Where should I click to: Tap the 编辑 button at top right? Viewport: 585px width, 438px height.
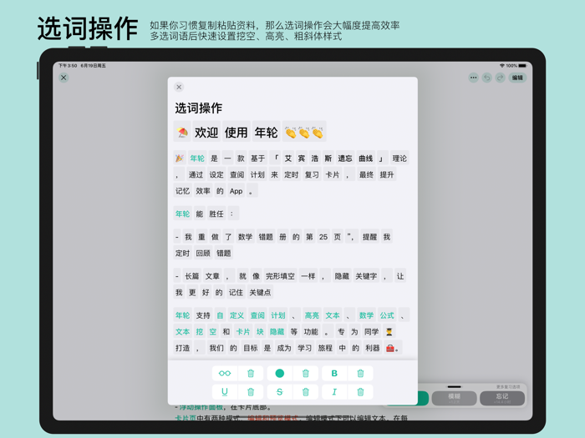[517, 78]
